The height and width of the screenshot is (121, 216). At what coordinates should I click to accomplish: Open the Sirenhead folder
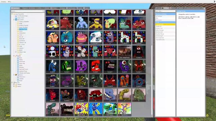coord(22,41)
